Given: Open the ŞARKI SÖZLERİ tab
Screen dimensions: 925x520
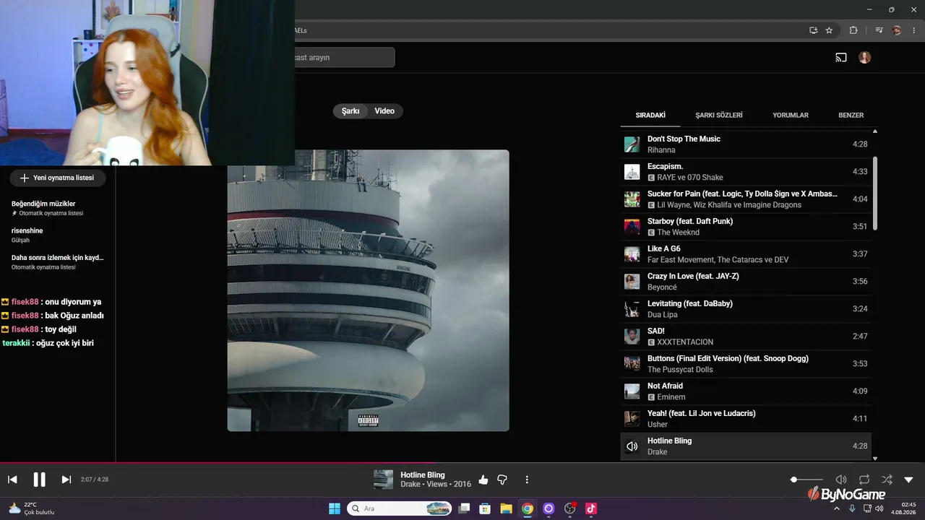Looking at the screenshot, I should pyautogui.click(x=719, y=115).
